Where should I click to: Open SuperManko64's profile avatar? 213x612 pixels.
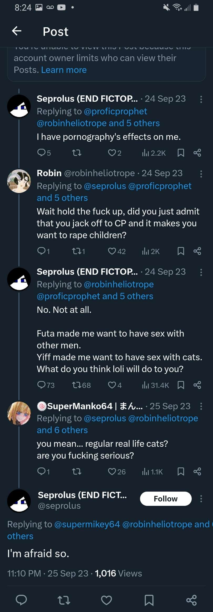point(19,413)
